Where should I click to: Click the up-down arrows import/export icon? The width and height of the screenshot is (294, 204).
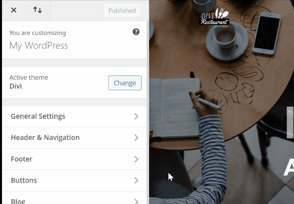[x=37, y=10]
